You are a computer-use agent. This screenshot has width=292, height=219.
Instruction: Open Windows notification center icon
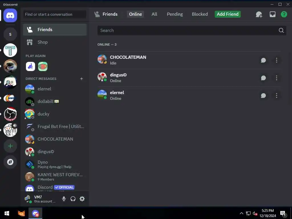point(283,214)
